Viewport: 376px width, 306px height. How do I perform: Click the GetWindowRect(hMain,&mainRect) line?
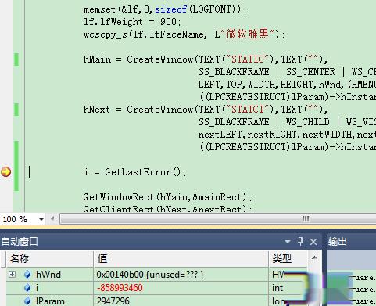pos(167,197)
